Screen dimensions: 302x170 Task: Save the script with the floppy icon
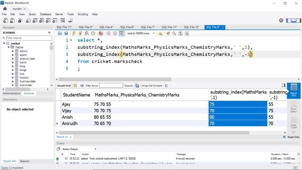pos(66,34)
